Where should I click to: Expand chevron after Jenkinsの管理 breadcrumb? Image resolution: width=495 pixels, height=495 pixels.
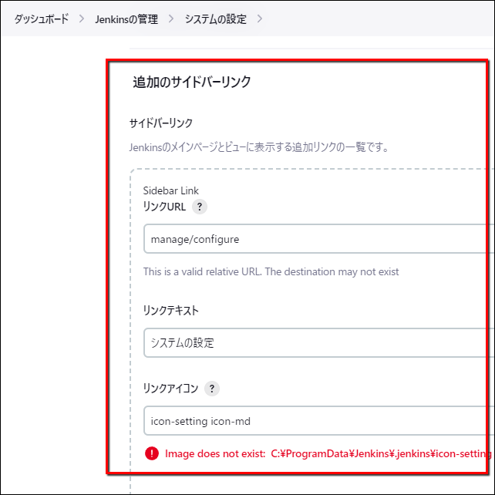(171, 19)
